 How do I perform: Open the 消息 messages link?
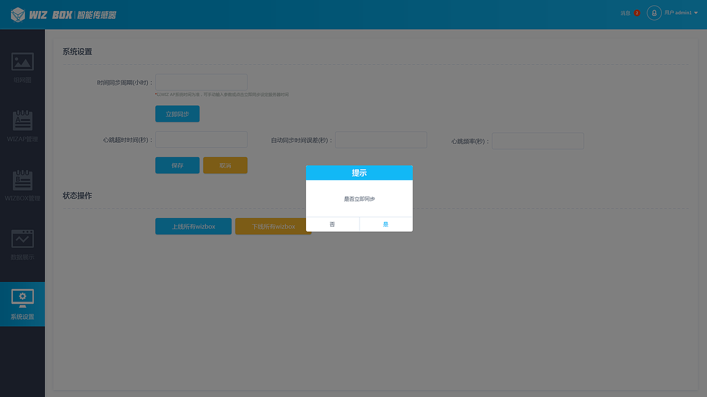(x=625, y=13)
